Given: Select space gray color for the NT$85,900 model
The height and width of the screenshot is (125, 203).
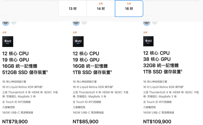Looking at the screenshot, I should [x=76, y=22].
